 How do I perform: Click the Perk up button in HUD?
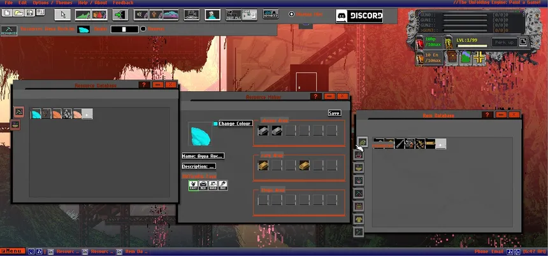click(505, 42)
